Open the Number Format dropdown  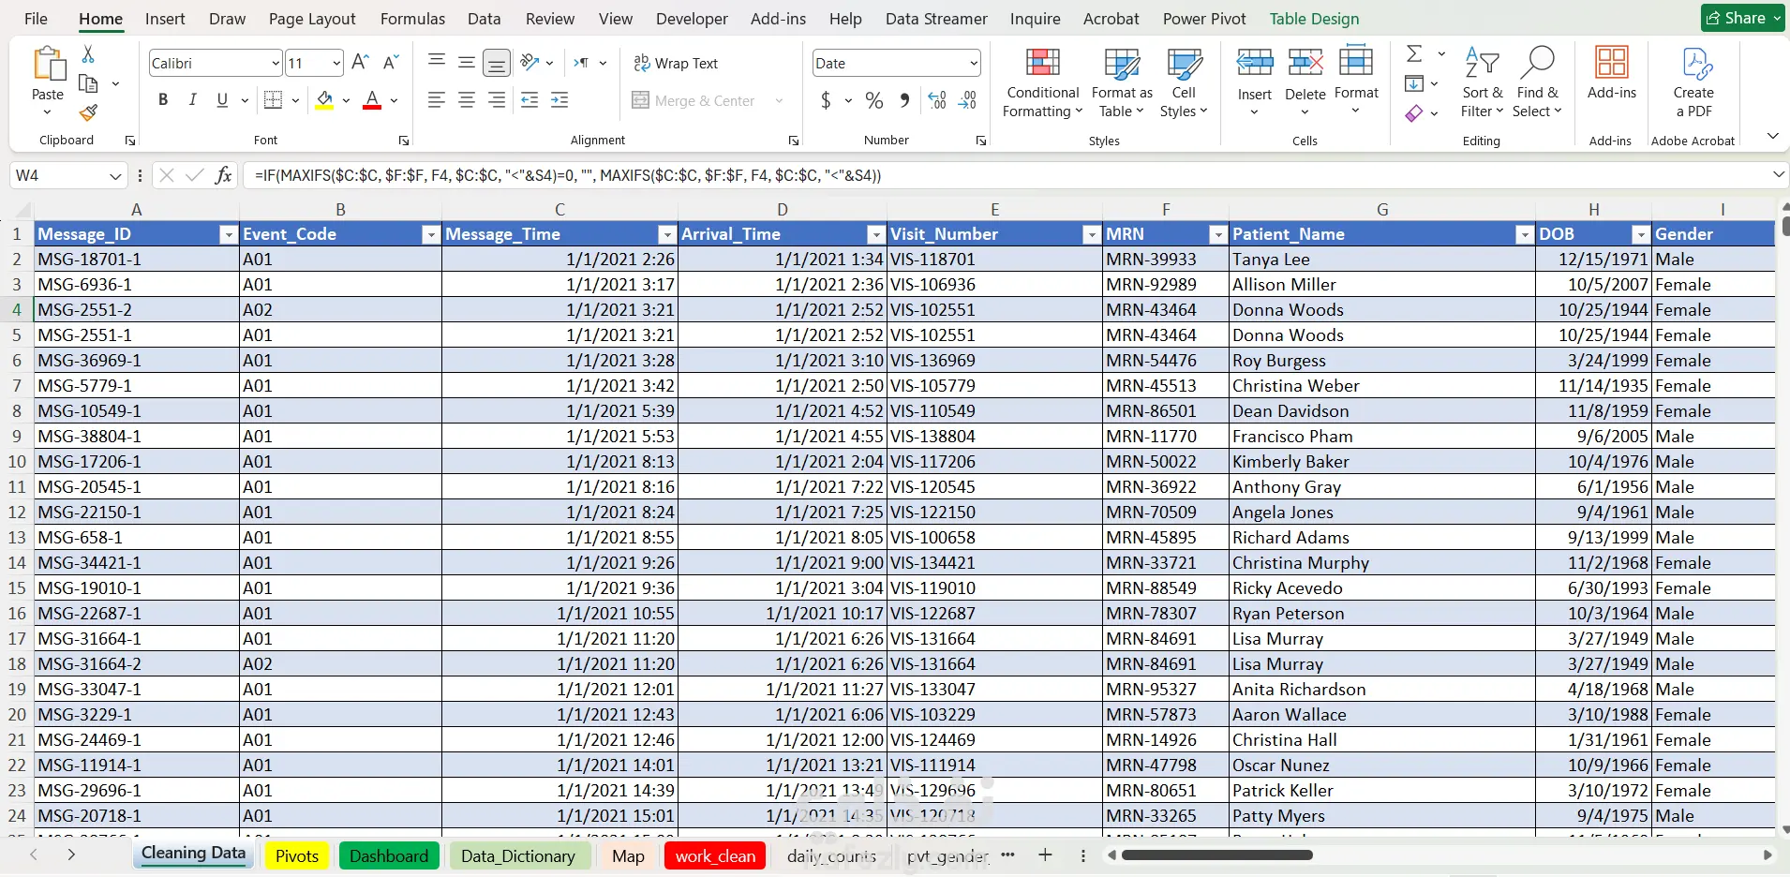pos(974,63)
